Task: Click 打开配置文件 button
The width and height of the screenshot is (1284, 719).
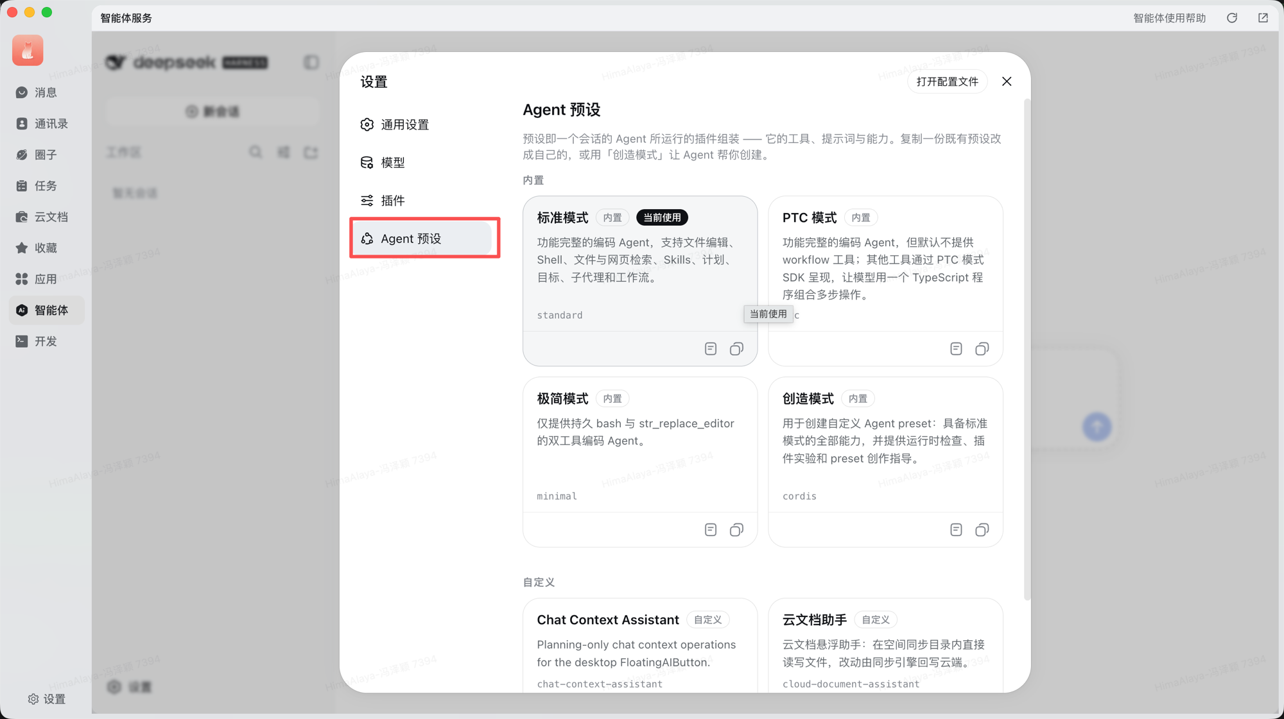Action: pos(947,81)
